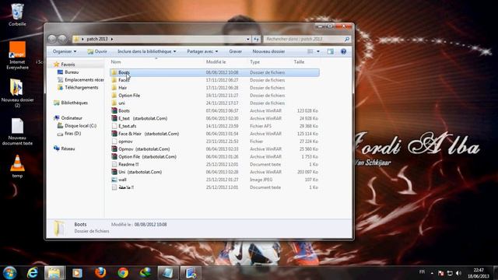The width and height of the screenshot is (498, 280).
Task: Click the taskbar clock showing 22:47
Action: [x=479, y=273]
